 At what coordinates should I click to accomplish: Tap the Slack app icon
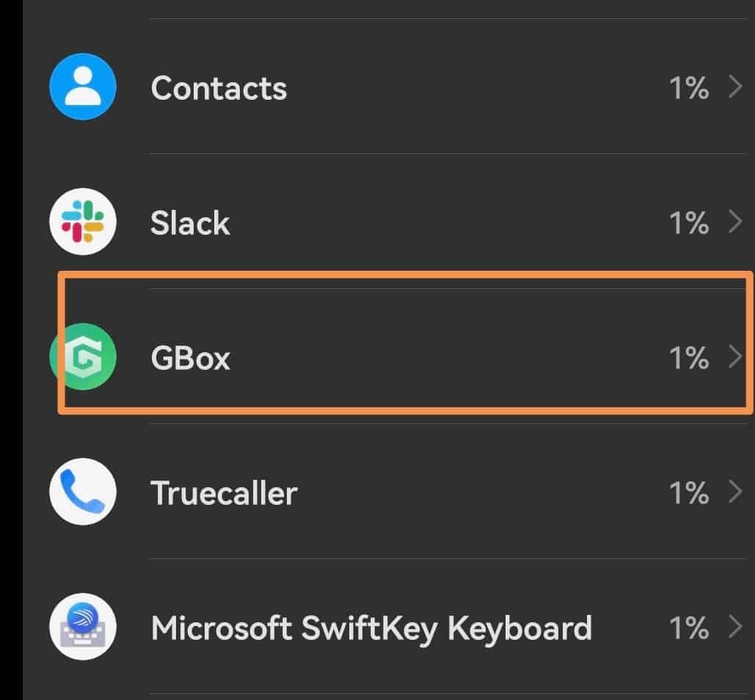[82, 222]
